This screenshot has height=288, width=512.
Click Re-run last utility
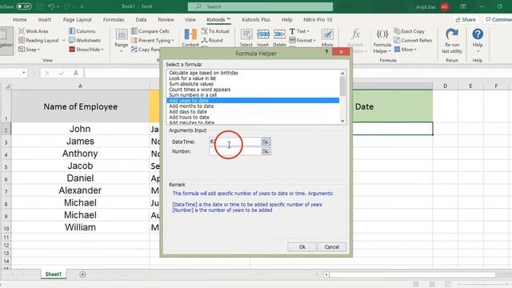[452, 41]
